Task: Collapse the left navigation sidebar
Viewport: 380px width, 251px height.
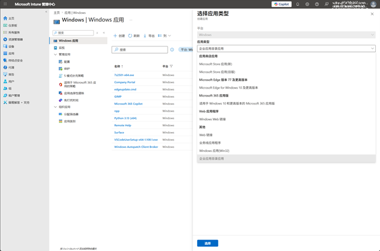Action: [x=46, y=11]
